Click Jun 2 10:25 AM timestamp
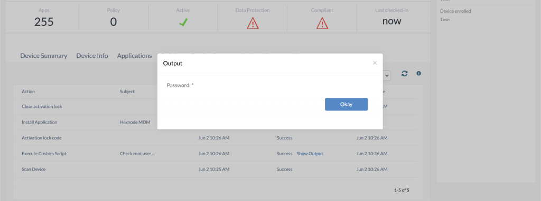541x201 pixels. [x=214, y=169]
